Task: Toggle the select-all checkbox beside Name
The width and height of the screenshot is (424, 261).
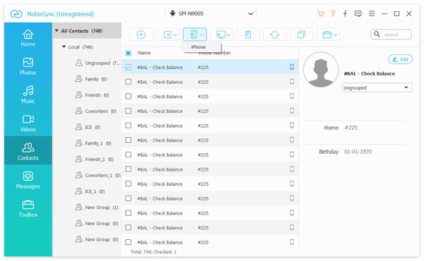Action: [129, 53]
